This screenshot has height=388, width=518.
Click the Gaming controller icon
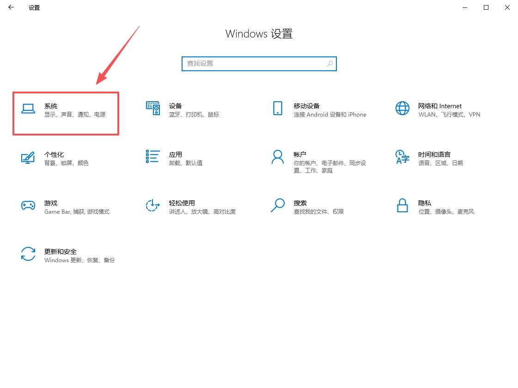[28, 205]
